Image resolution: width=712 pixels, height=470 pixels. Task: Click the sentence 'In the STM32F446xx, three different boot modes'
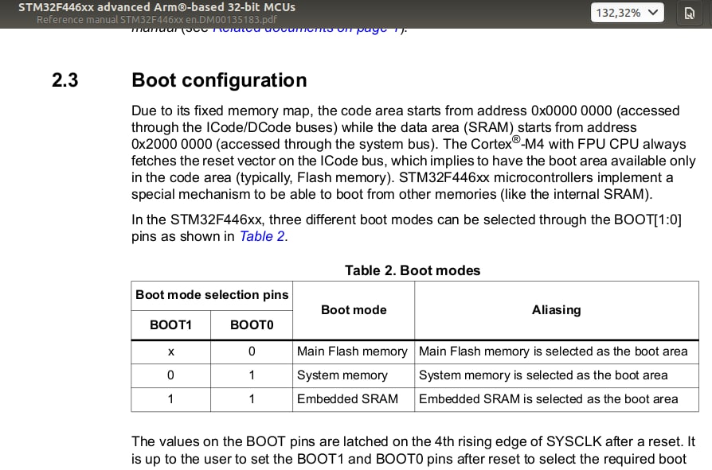coord(406,228)
